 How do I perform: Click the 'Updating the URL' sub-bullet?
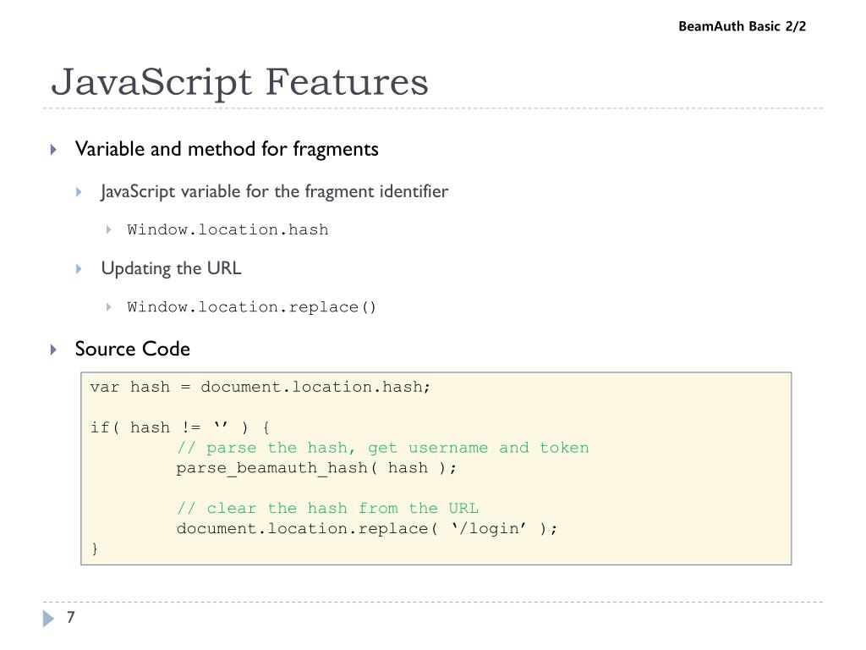(x=171, y=268)
